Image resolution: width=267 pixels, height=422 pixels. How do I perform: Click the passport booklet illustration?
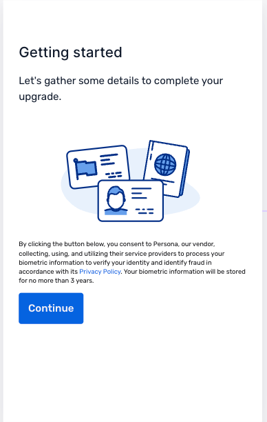click(x=167, y=168)
